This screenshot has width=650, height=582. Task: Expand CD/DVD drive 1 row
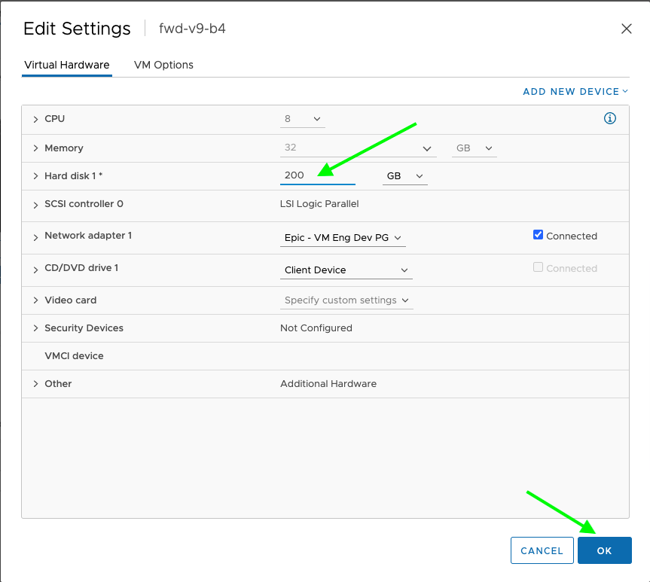click(35, 269)
